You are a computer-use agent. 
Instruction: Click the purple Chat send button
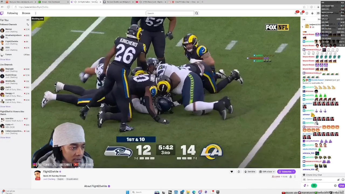point(342,186)
